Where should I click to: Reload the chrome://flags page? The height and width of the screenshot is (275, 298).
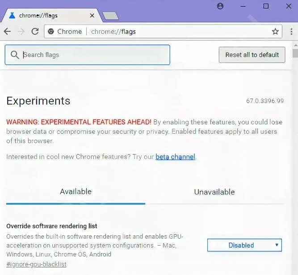click(35, 32)
